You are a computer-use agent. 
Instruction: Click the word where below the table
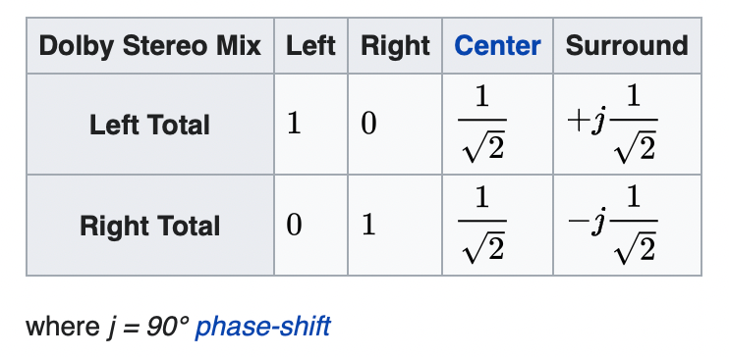pyautogui.click(x=62, y=327)
